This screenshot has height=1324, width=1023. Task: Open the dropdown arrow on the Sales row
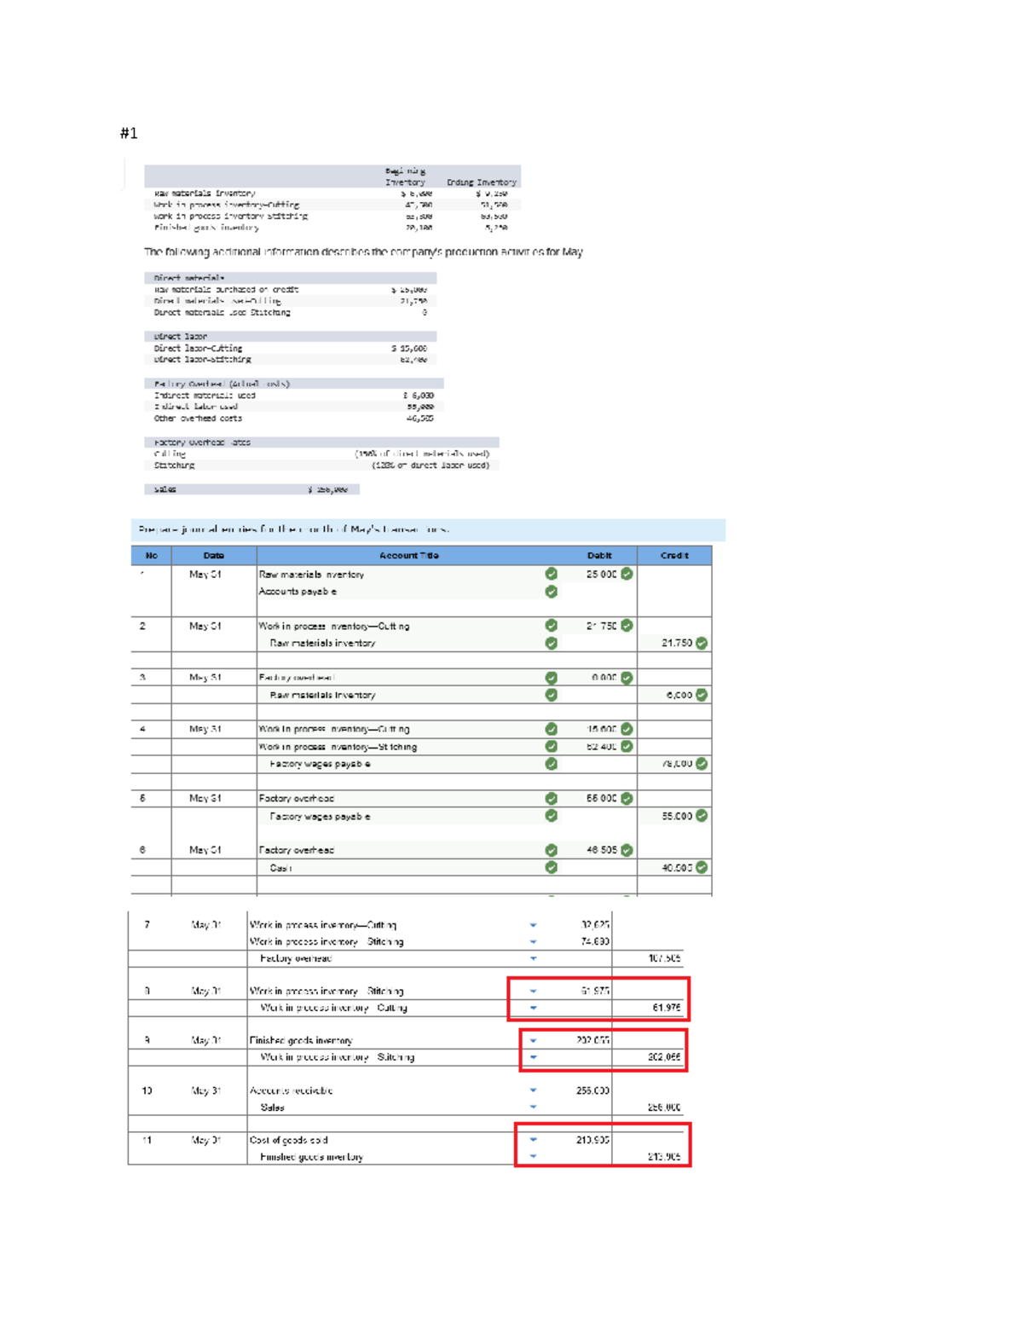(533, 1107)
